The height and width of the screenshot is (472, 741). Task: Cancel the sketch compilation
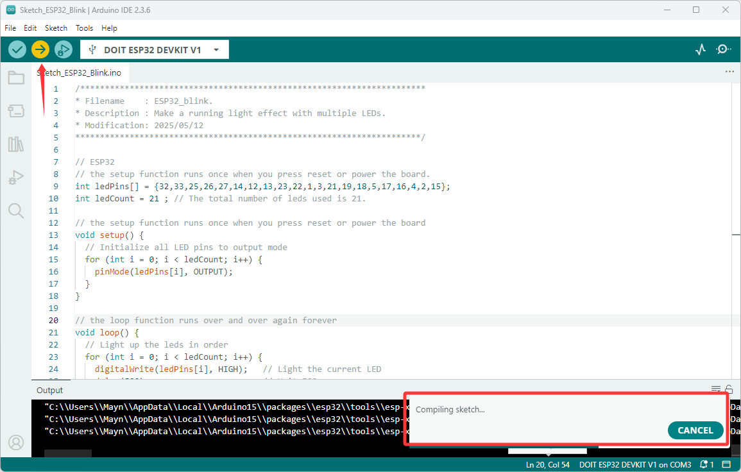pyautogui.click(x=695, y=430)
